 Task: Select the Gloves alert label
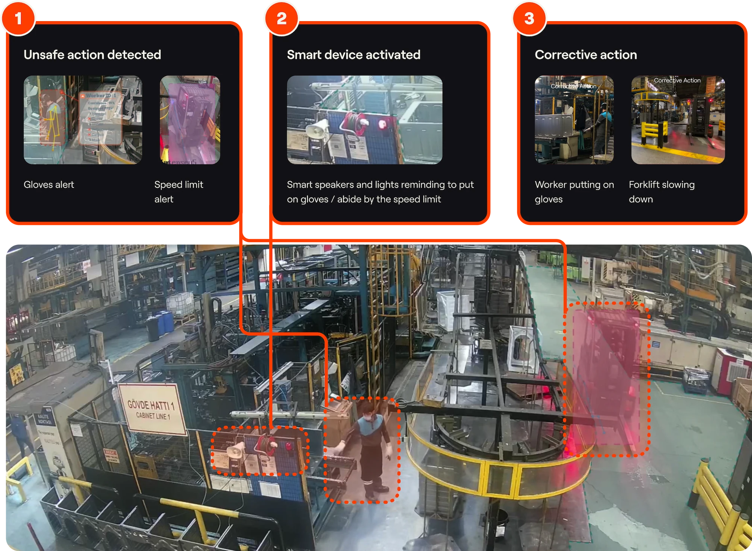[x=49, y=185]
